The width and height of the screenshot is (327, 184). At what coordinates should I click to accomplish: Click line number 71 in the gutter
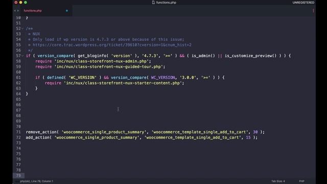(18, 132)
